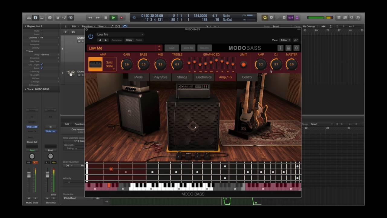This screenshot has height=218, width=387.
Task: Collapse the More section triangle in inspector
Action: point(27,51)
